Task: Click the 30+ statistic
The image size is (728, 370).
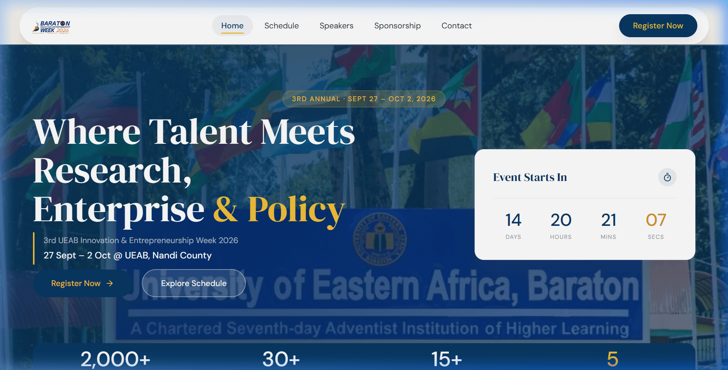Action: (x=281, y=359)
